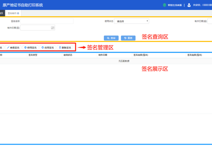Screen dimensions: 212x152
Task: Focus the 签名名称 text field
Action: coord(47,21)
